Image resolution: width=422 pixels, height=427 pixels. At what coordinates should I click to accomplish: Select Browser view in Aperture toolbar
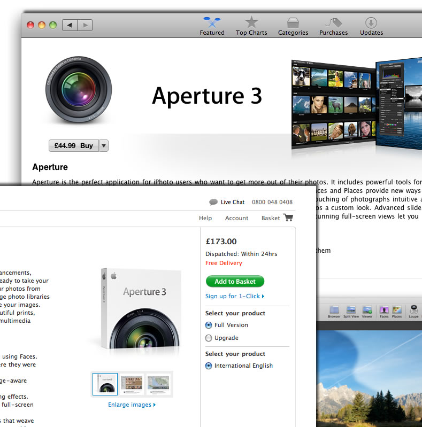pos(334,312)
